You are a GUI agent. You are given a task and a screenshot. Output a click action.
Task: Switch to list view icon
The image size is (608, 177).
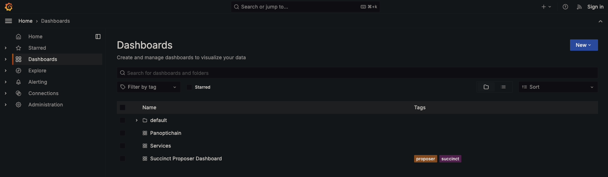[503, 87]
